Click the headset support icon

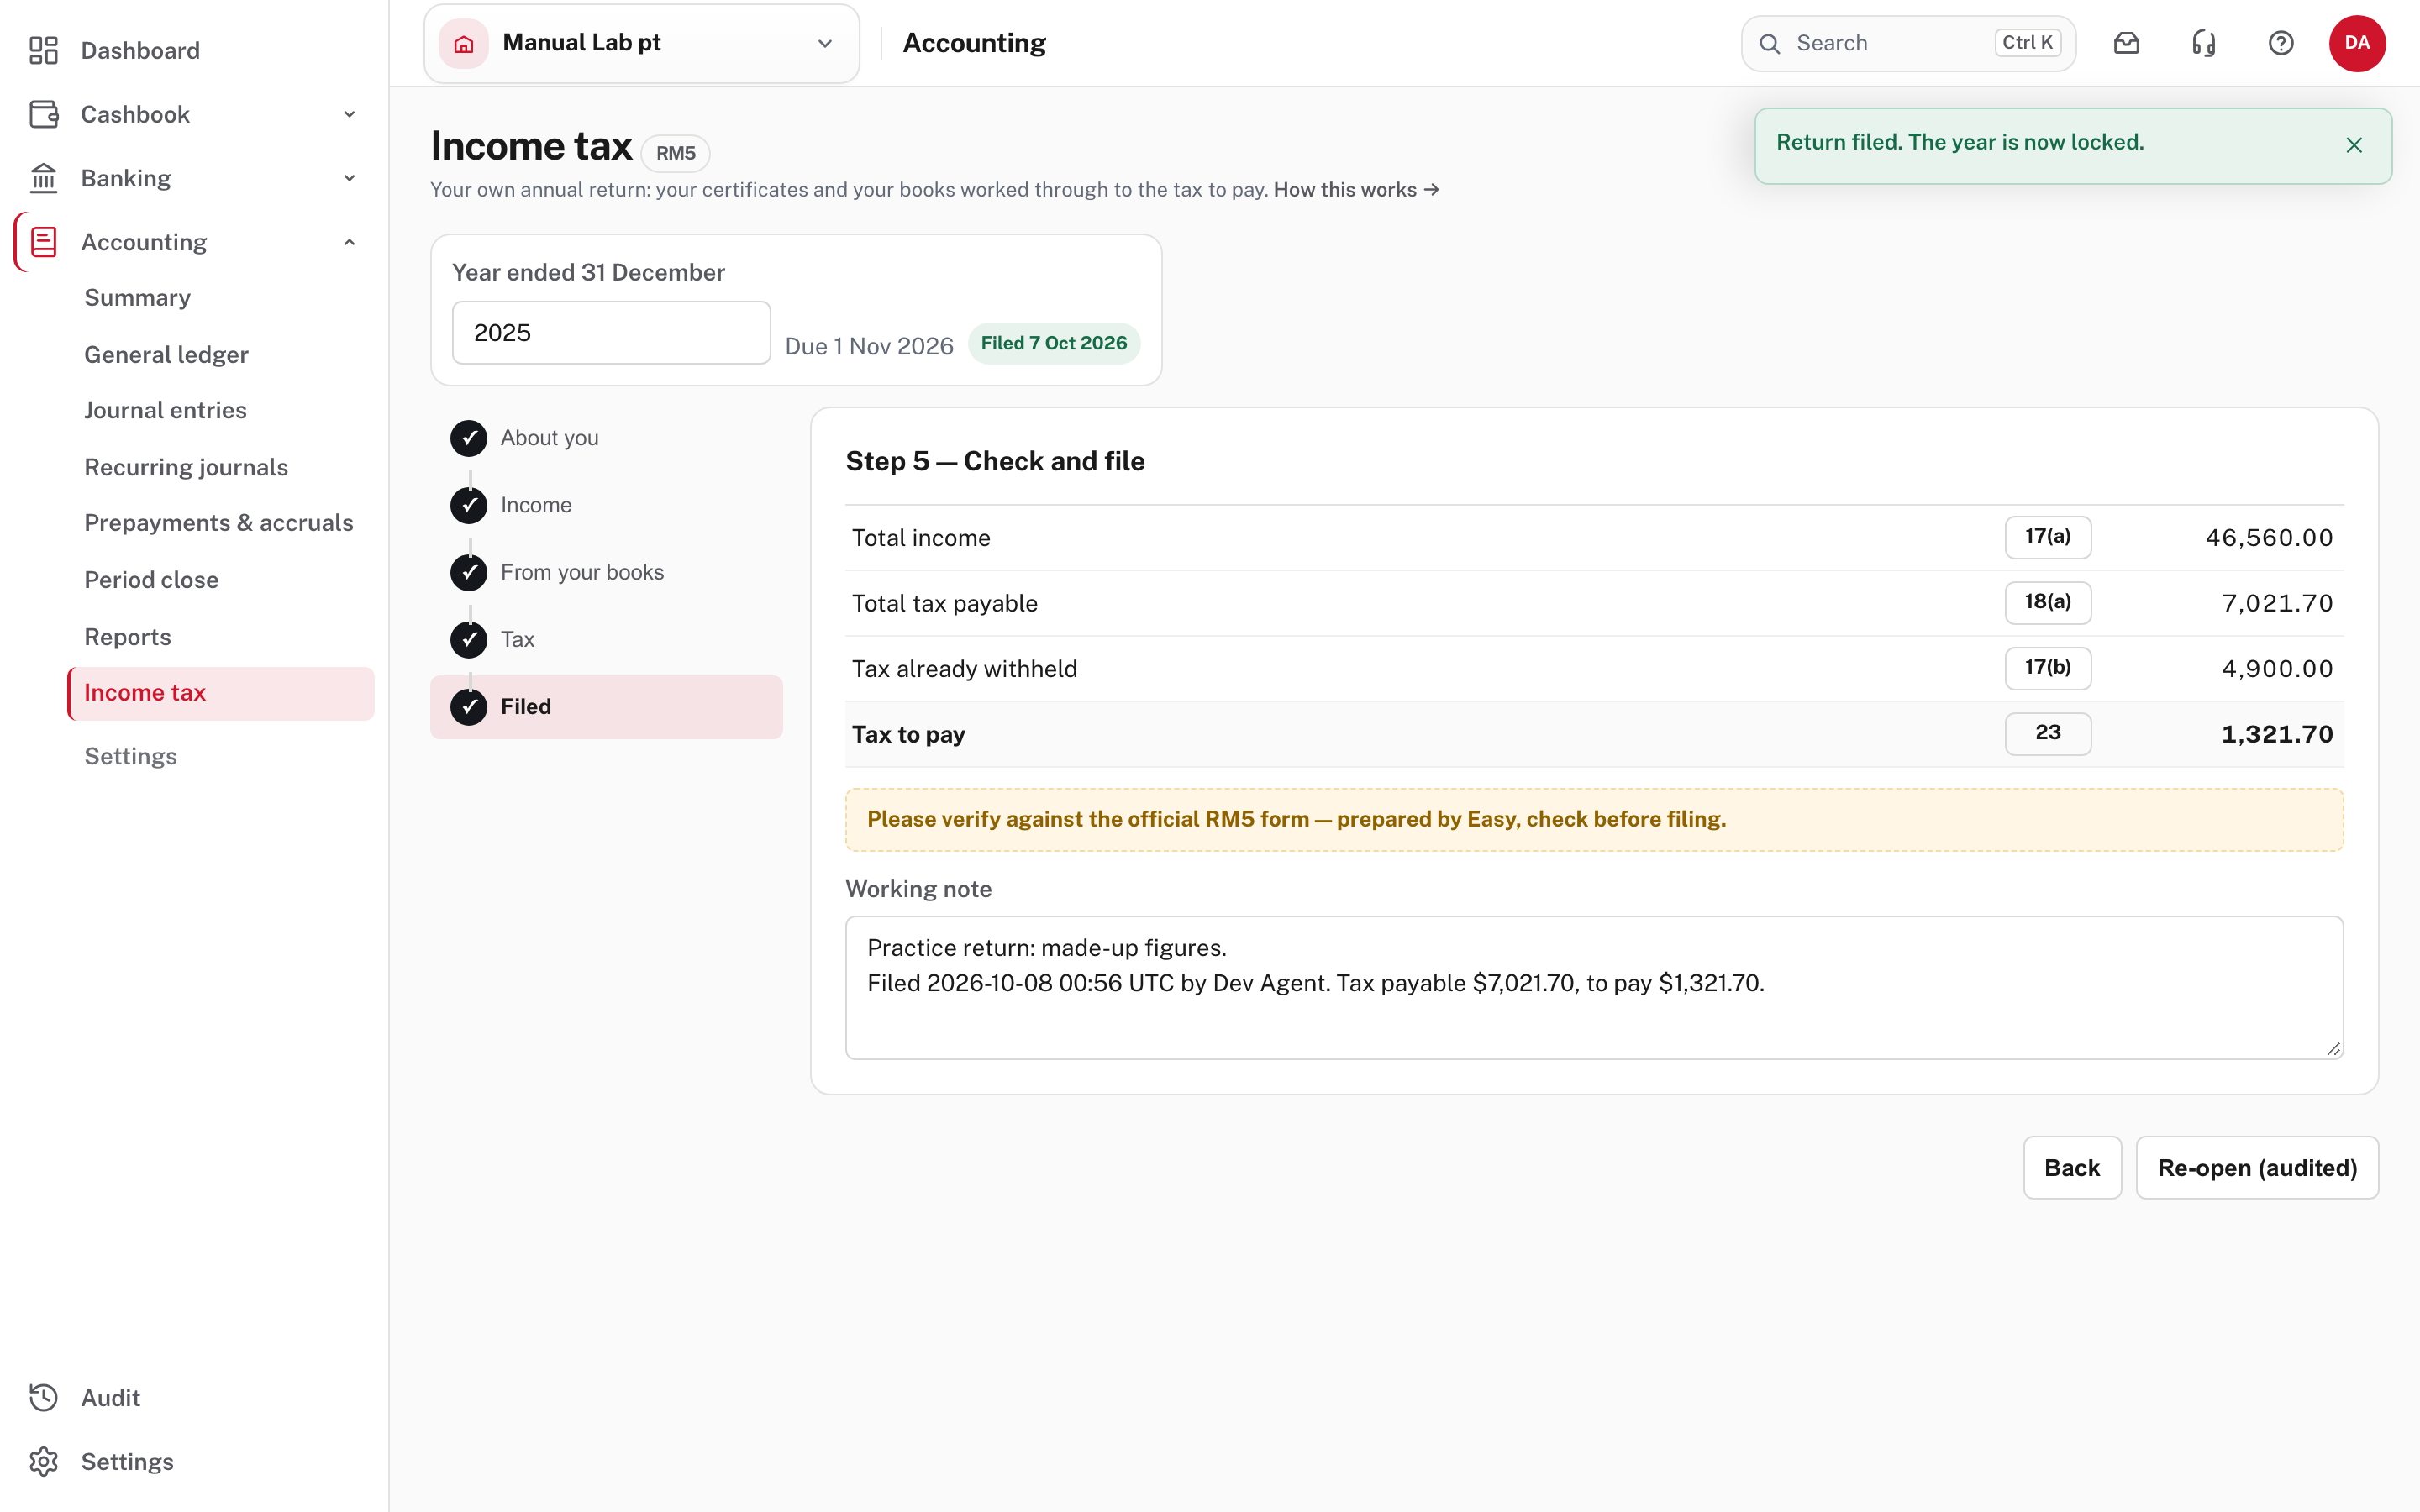coord(2203,43)
